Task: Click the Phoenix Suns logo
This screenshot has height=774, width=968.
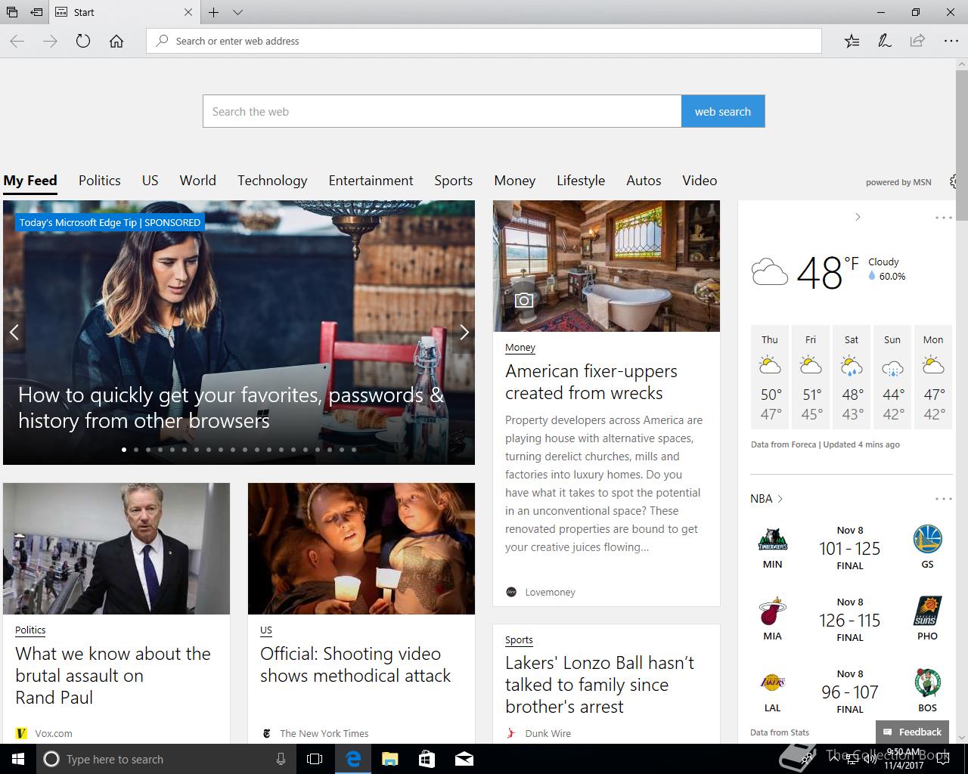Action: pyautogui.click(x=927, y=611)
